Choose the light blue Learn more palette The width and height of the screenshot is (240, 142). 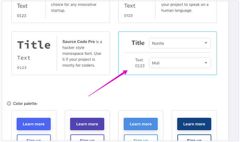tap(141, 124)
